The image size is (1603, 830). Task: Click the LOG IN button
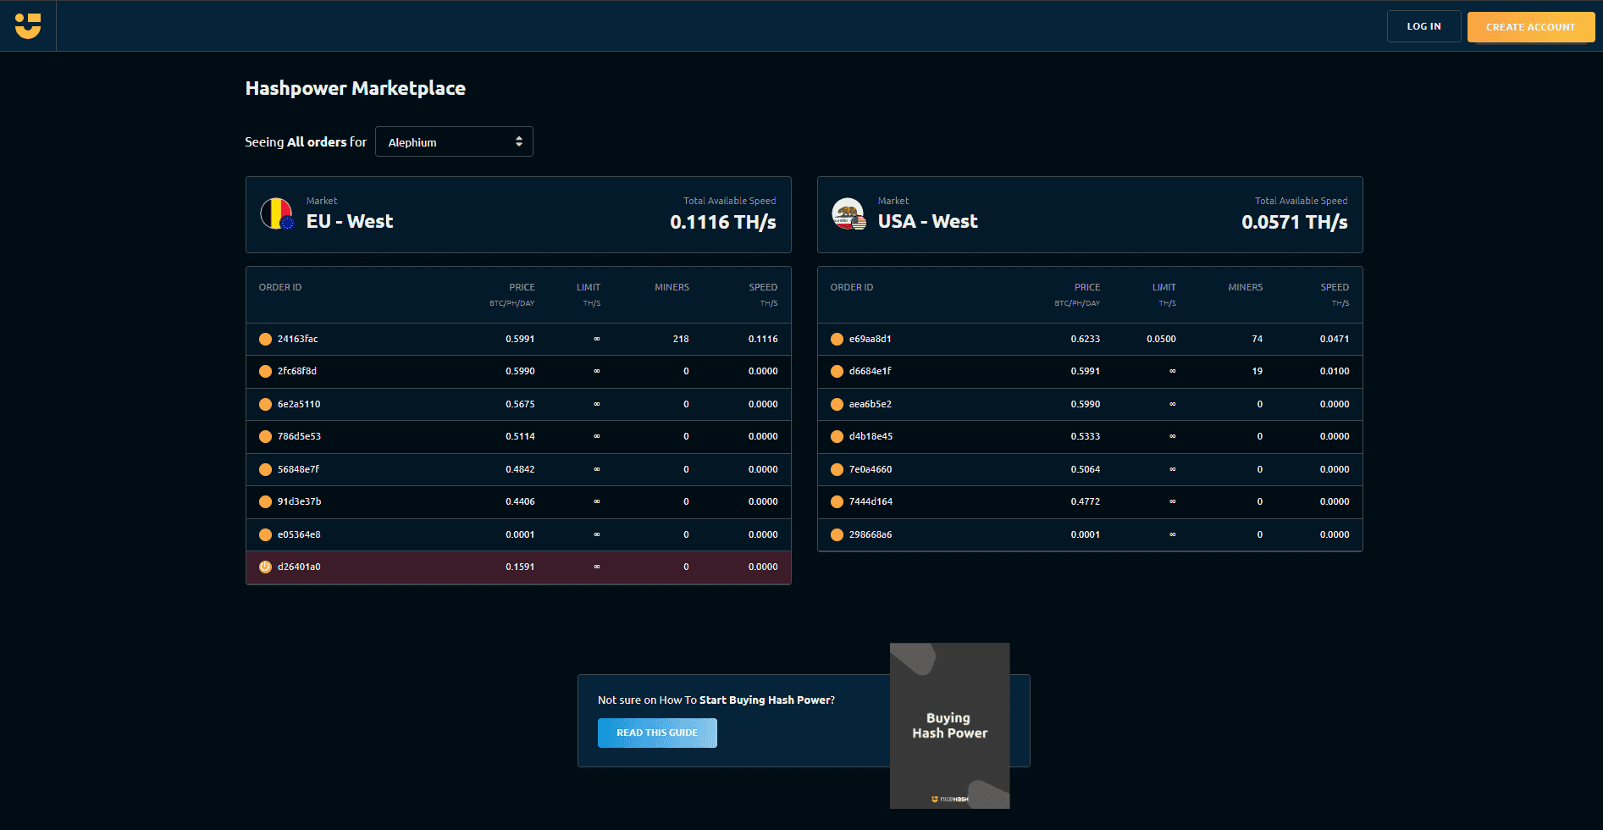click(1423, 26)
